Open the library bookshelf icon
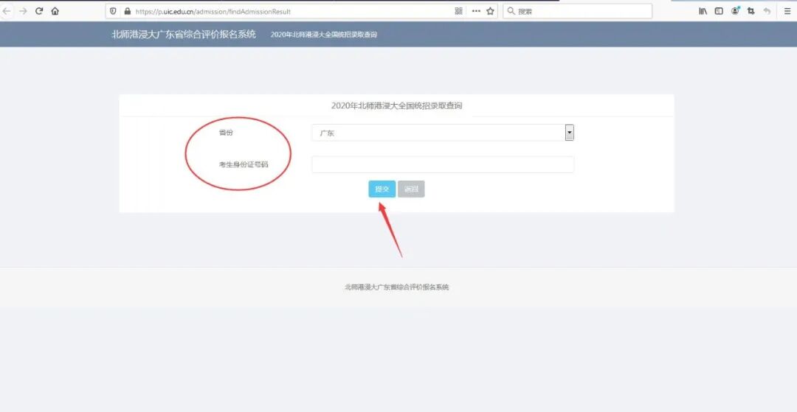This screenshot has height=412, width=797. tap(703, 11)
